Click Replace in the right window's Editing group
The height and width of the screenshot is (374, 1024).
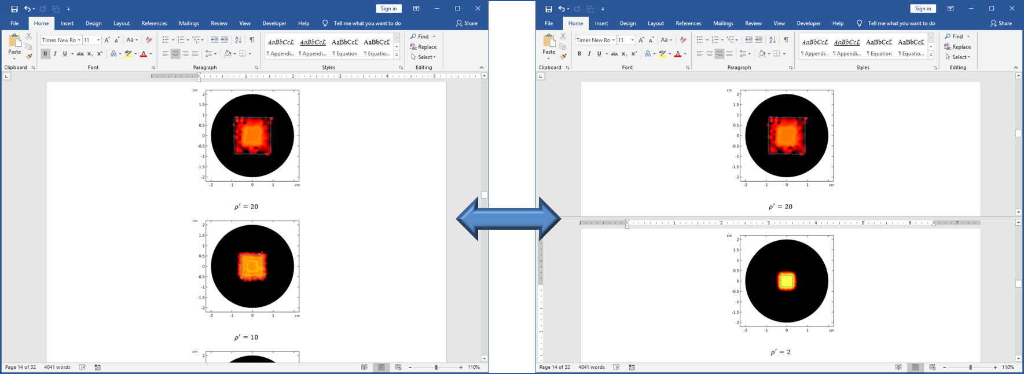(x=957, y=47)
